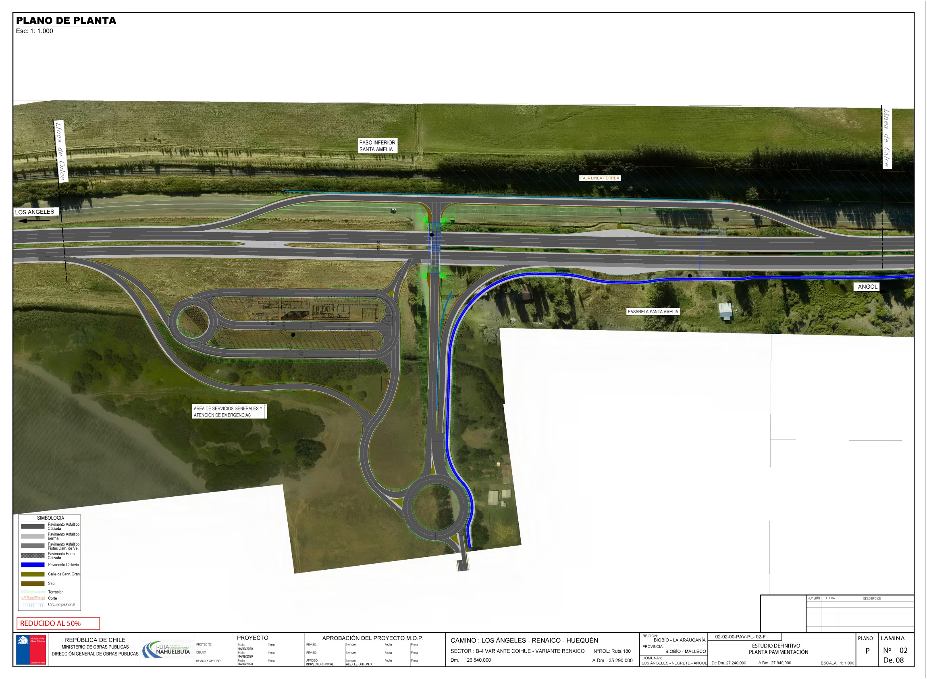
Task: Click 'DIRECCIÓN GENERAL DE OBRAS PUBLICAS' text
Action: 95,654
